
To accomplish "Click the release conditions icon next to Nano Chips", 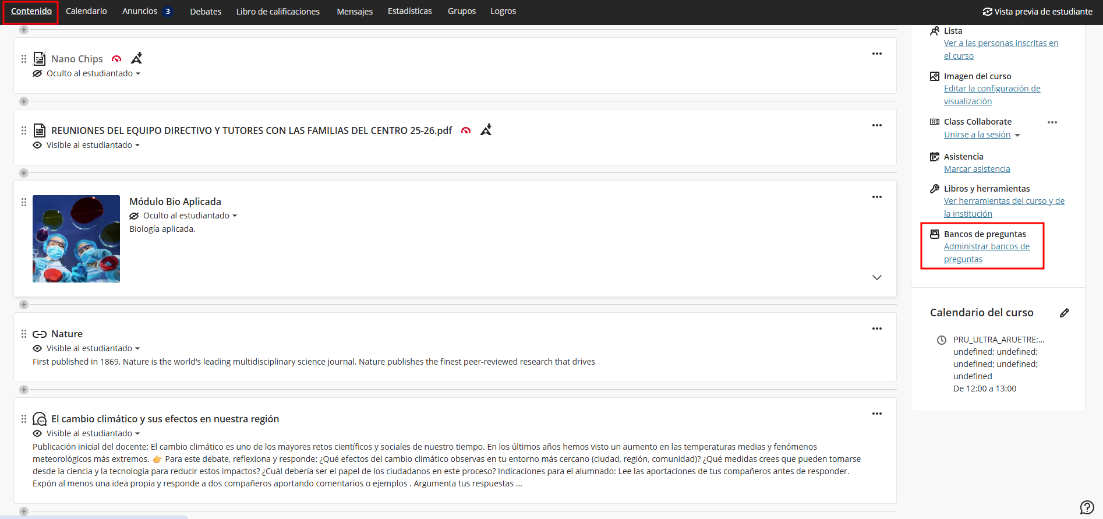I will [136, 58].
